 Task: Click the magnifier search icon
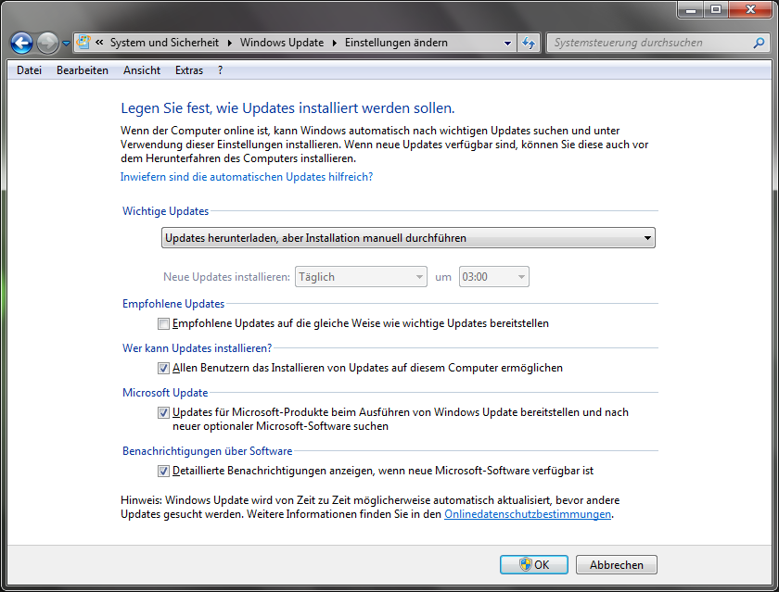click(x=759, y=43)
